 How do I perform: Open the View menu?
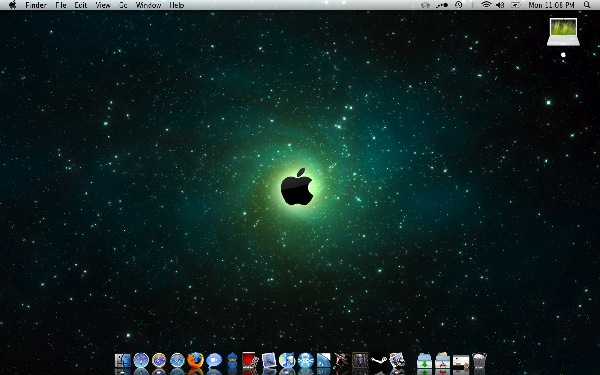103,5
